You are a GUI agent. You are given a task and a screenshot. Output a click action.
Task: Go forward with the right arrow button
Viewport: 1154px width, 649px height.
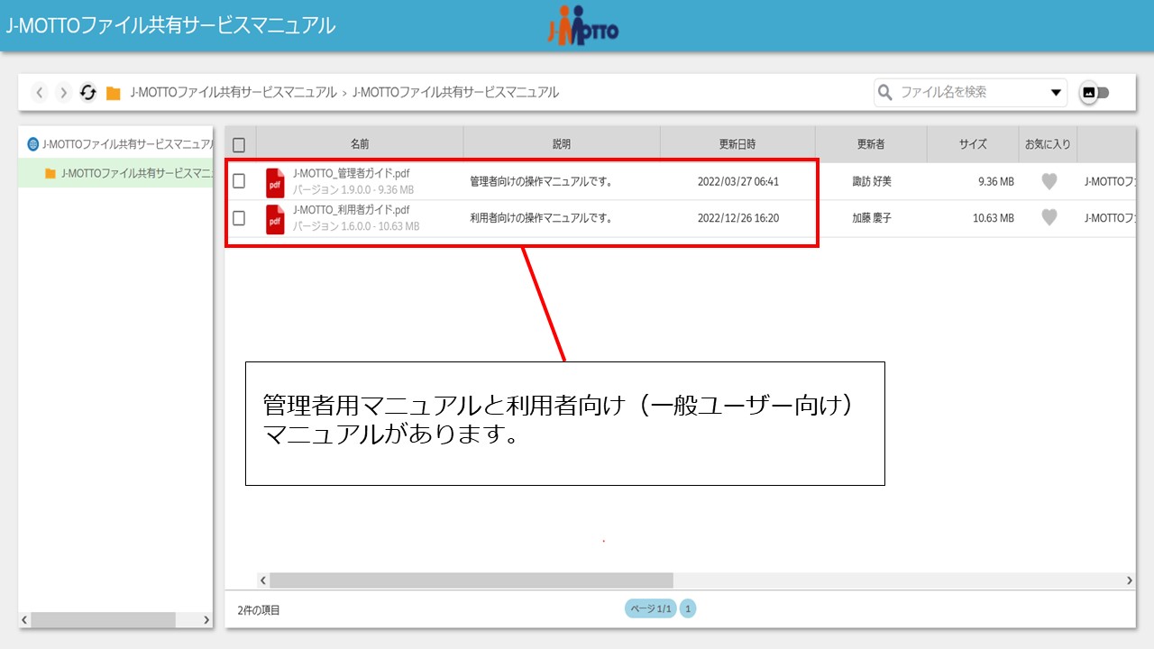[63, 92]
